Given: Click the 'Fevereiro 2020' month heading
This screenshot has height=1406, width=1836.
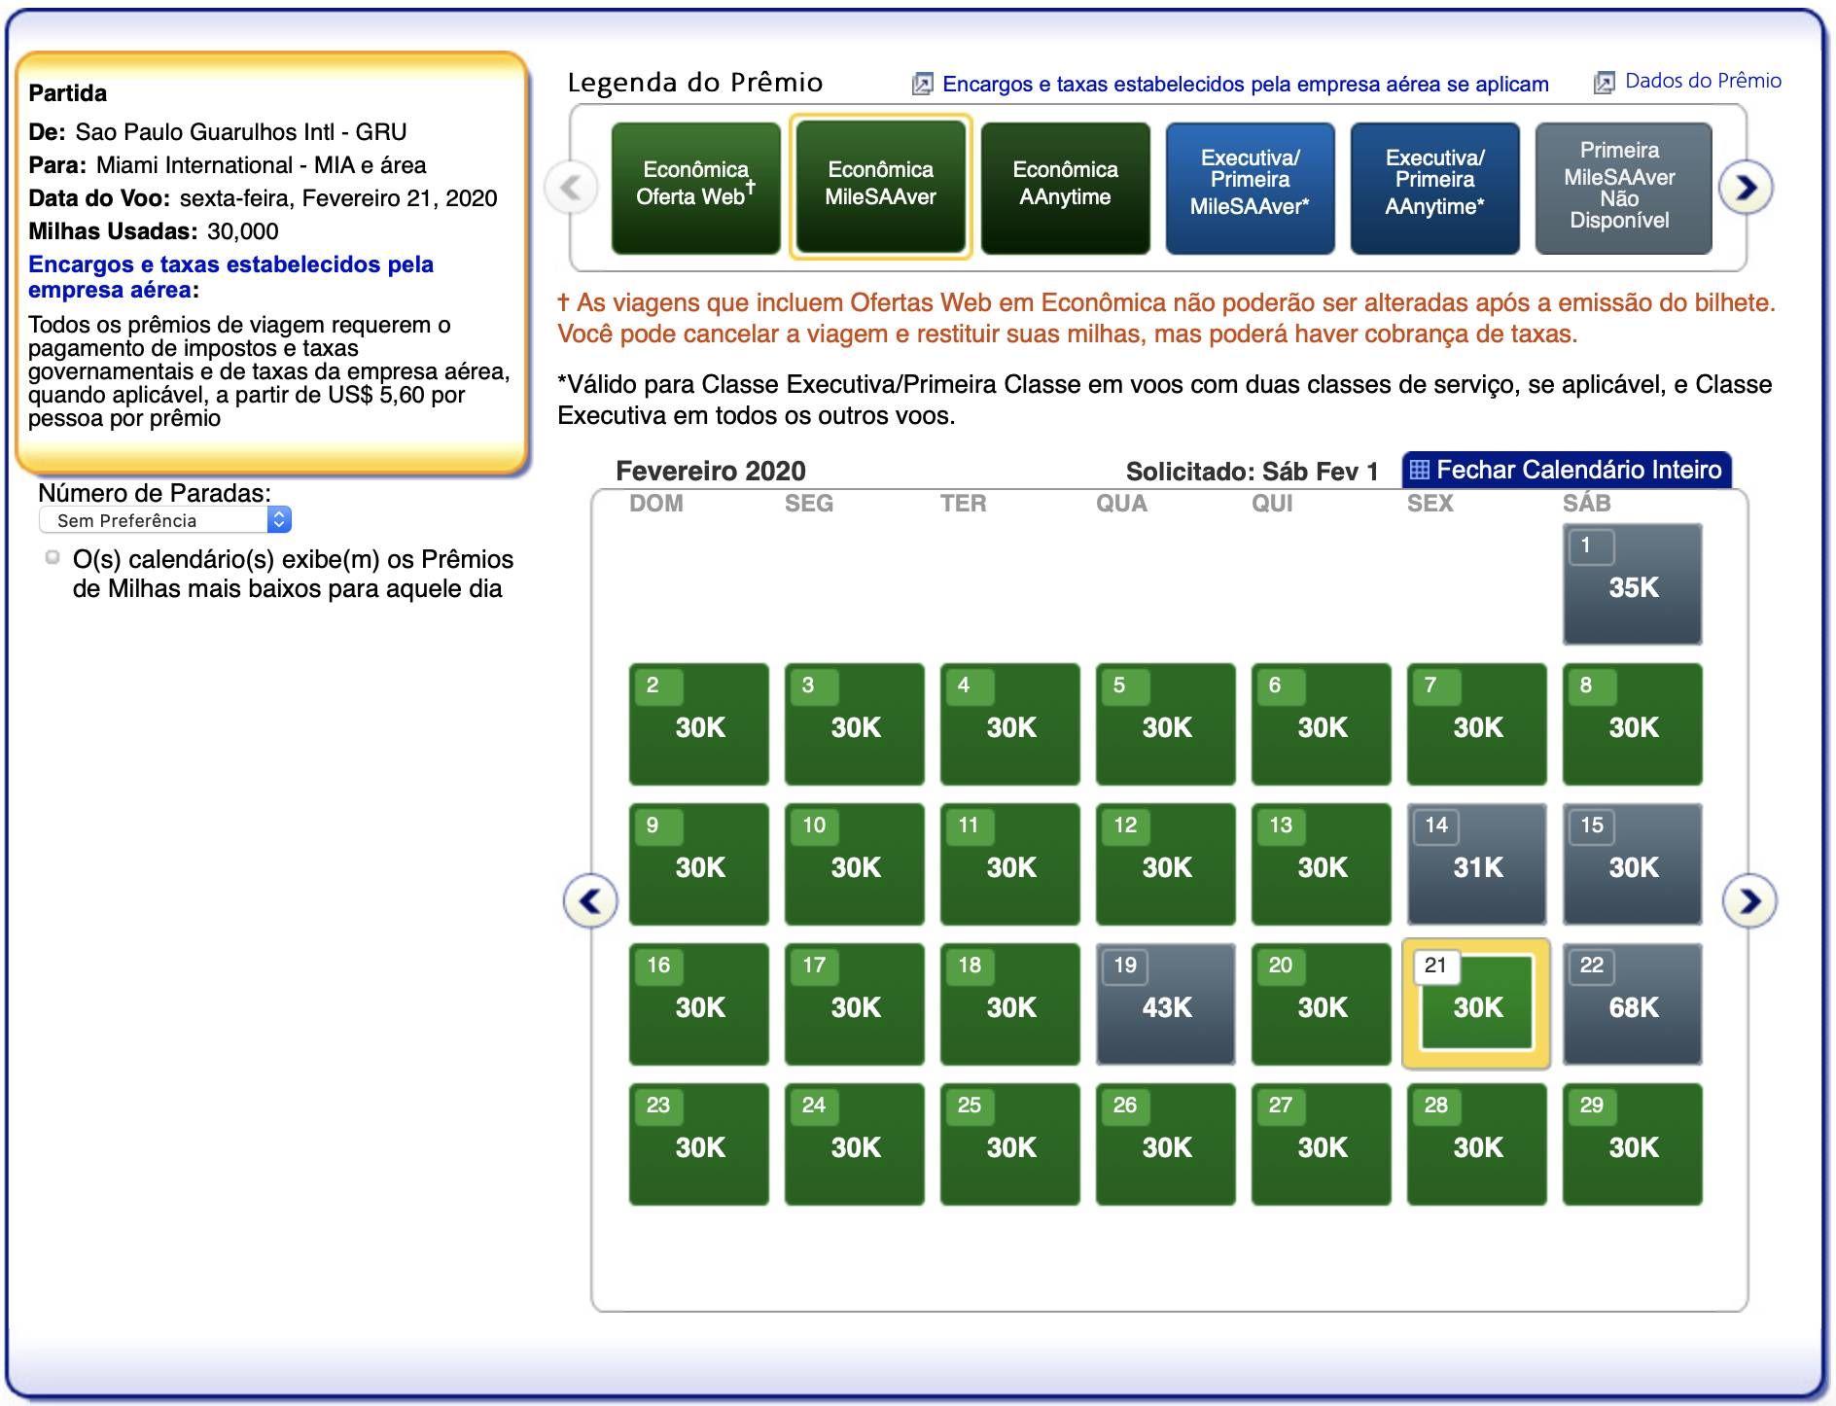Looking at the screenshot, I should coord(711,472).
